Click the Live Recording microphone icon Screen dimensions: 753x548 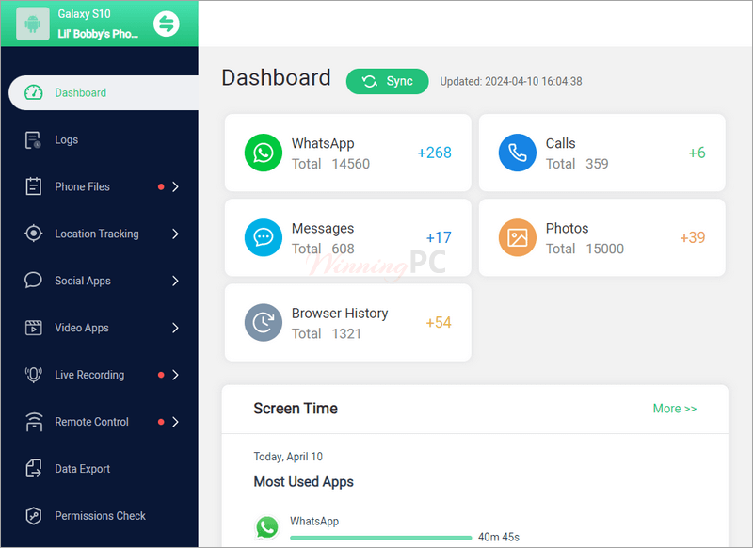[x=33, y=374]
